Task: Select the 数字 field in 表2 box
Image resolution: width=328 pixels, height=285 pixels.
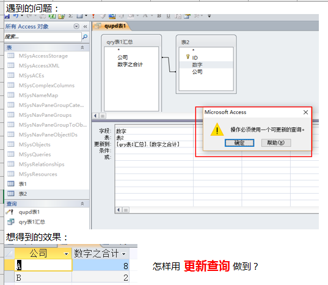Action: click(197, 65)
